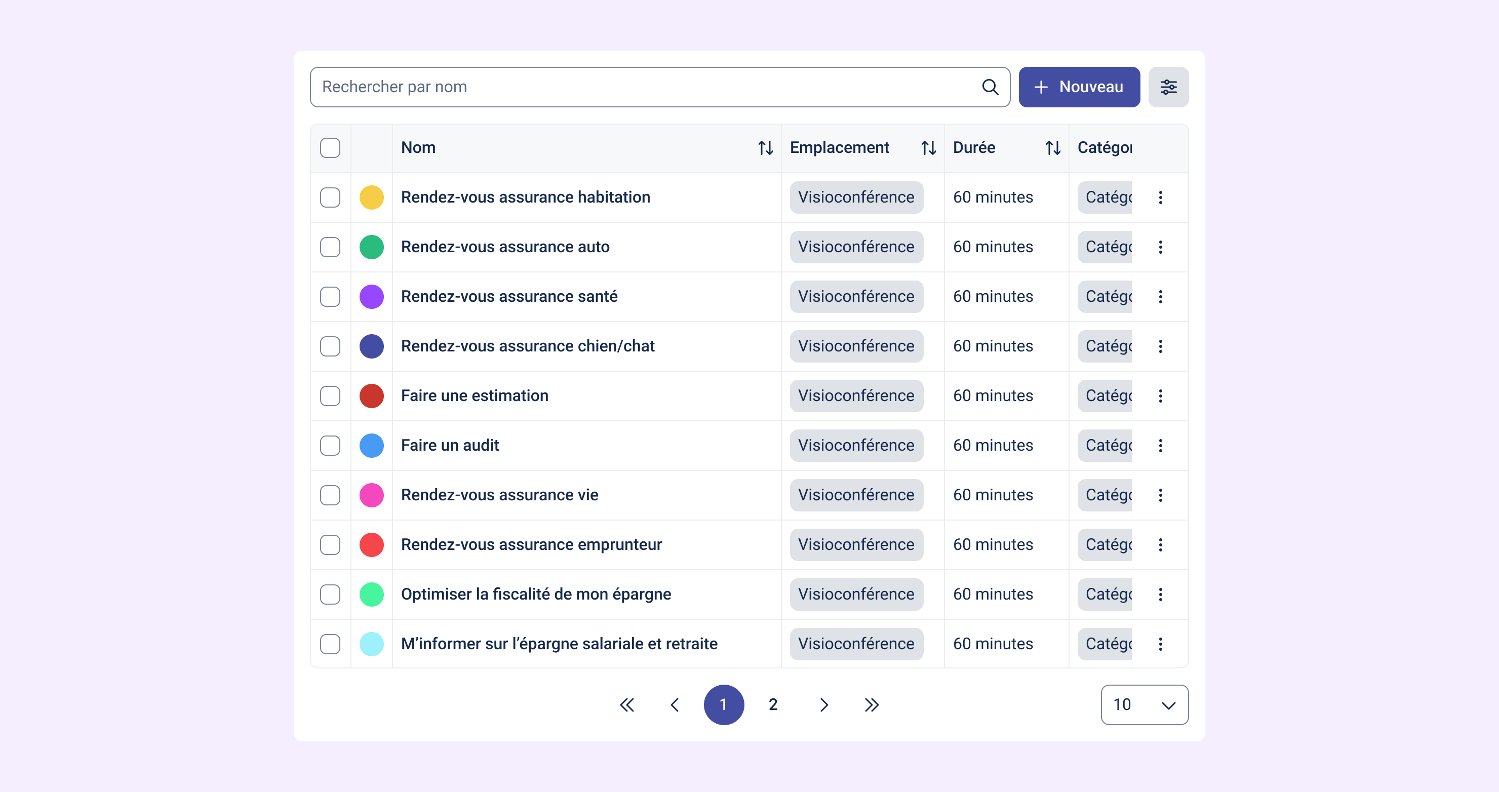Sort table by Nom column arrows
Viewport: 1499px width, 792px height.
point(765,148)
